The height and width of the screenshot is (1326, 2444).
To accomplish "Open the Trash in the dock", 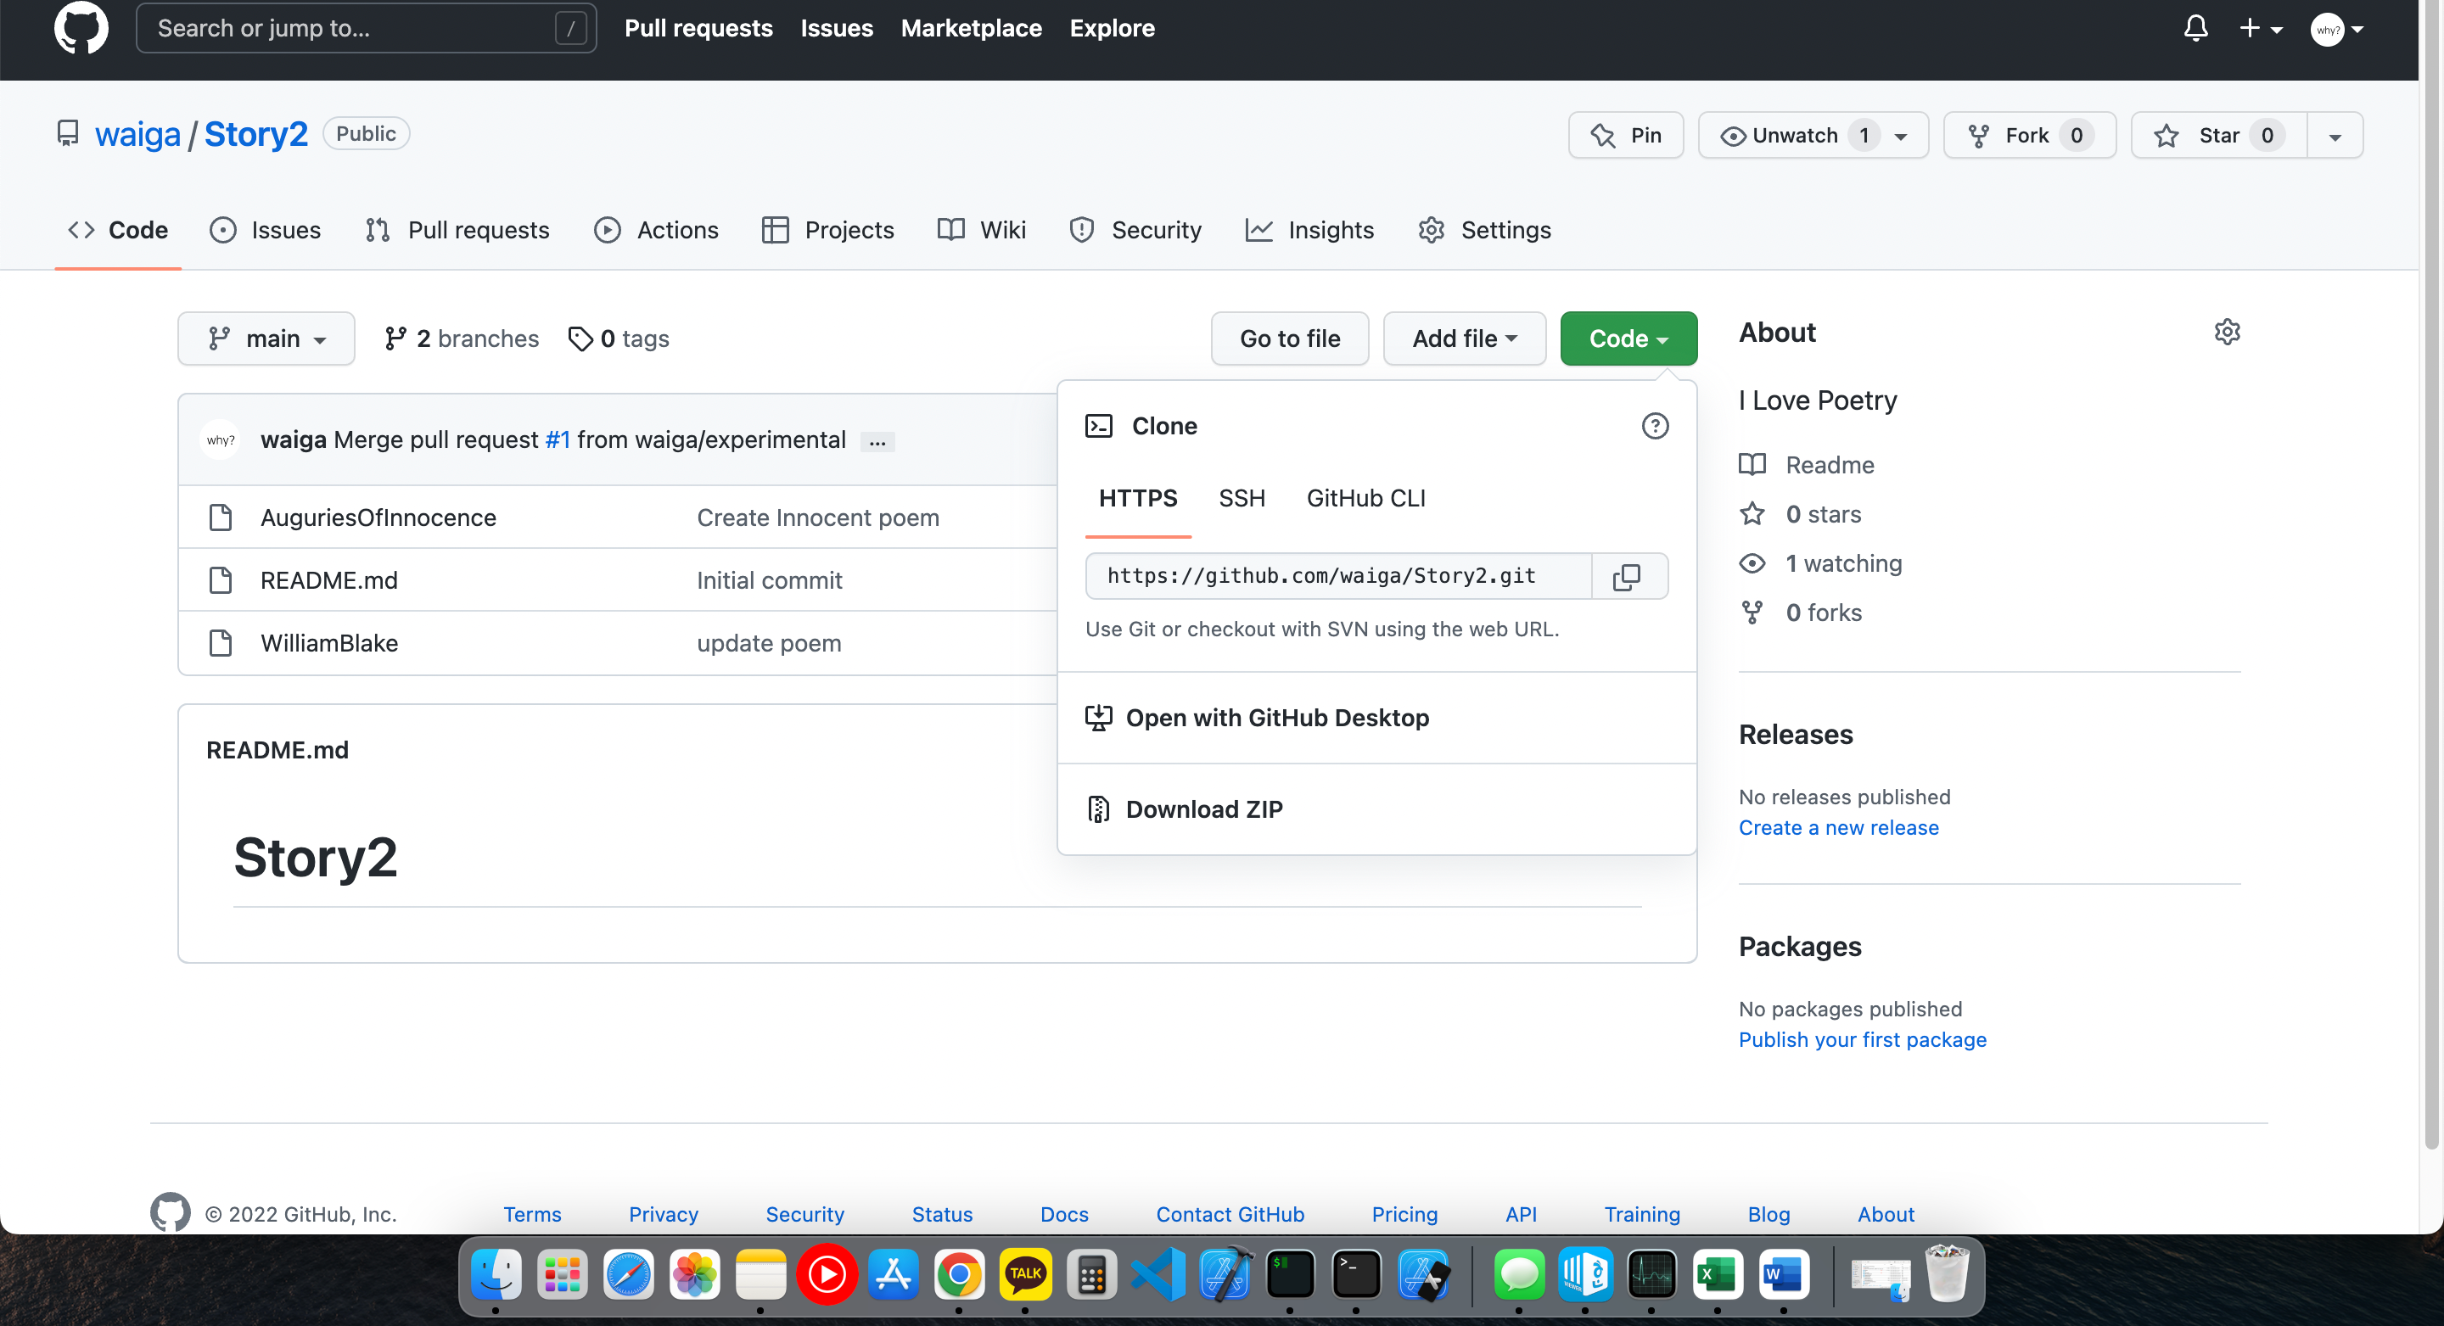I will pos(1947,1275).
